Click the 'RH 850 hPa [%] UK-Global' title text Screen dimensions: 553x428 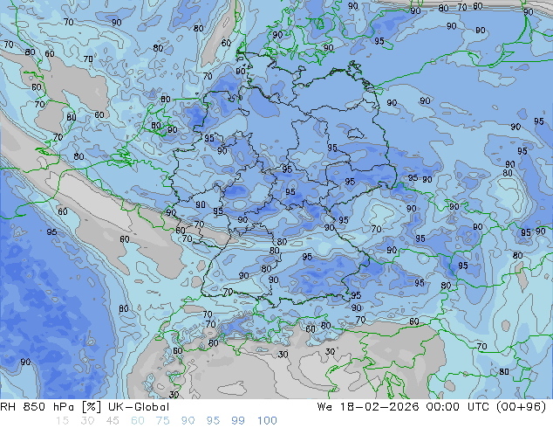click(85, 407)
